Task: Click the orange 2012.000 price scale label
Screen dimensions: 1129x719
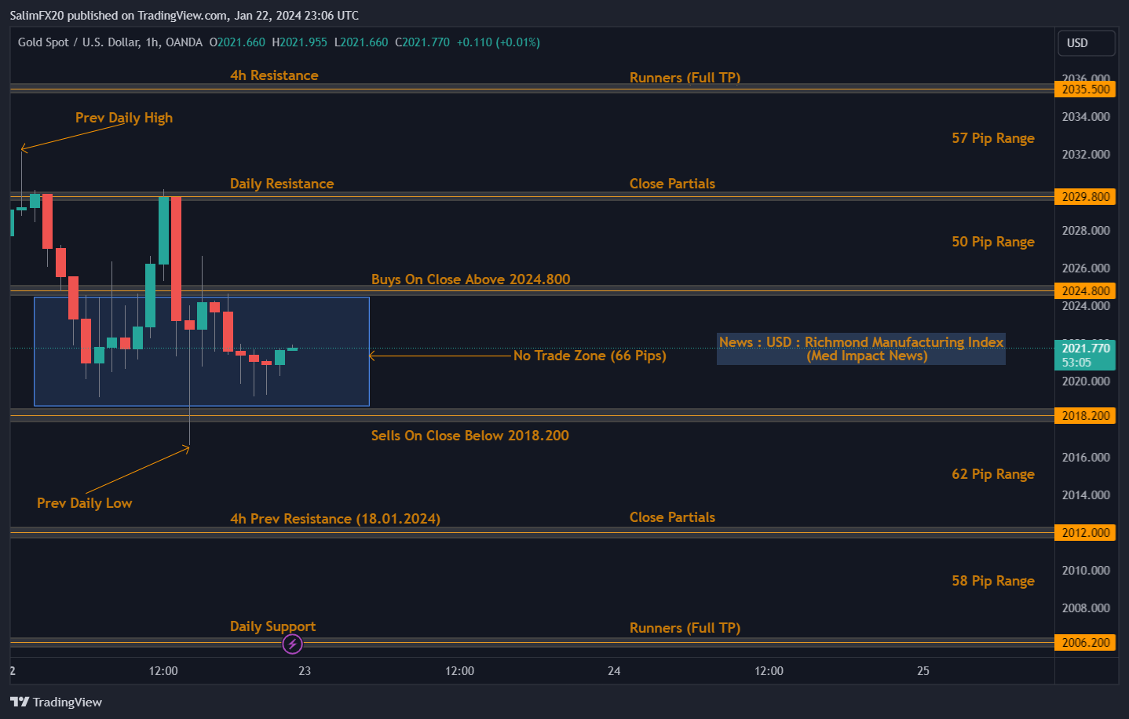Action: click(1085, 532)
